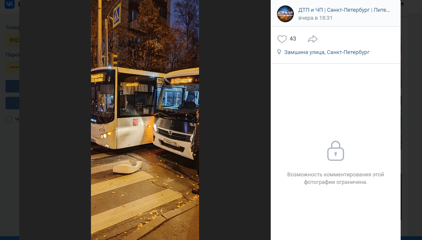The image size is (422, 240).
Task: Click the вчера в 18:31 timestamp
Action: pyautogui.click(x=316, y=18)
